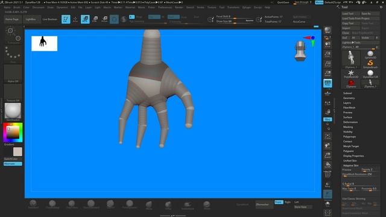Expand the Subtool section
The height and width of the screenshot is (217, 386).
coord(347,93)
